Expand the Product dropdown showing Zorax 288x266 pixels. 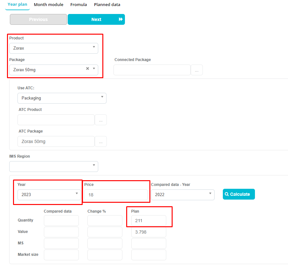(x=53, y=48)
